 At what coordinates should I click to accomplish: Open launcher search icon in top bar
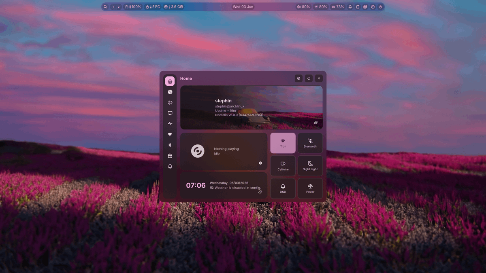(106, 7)
